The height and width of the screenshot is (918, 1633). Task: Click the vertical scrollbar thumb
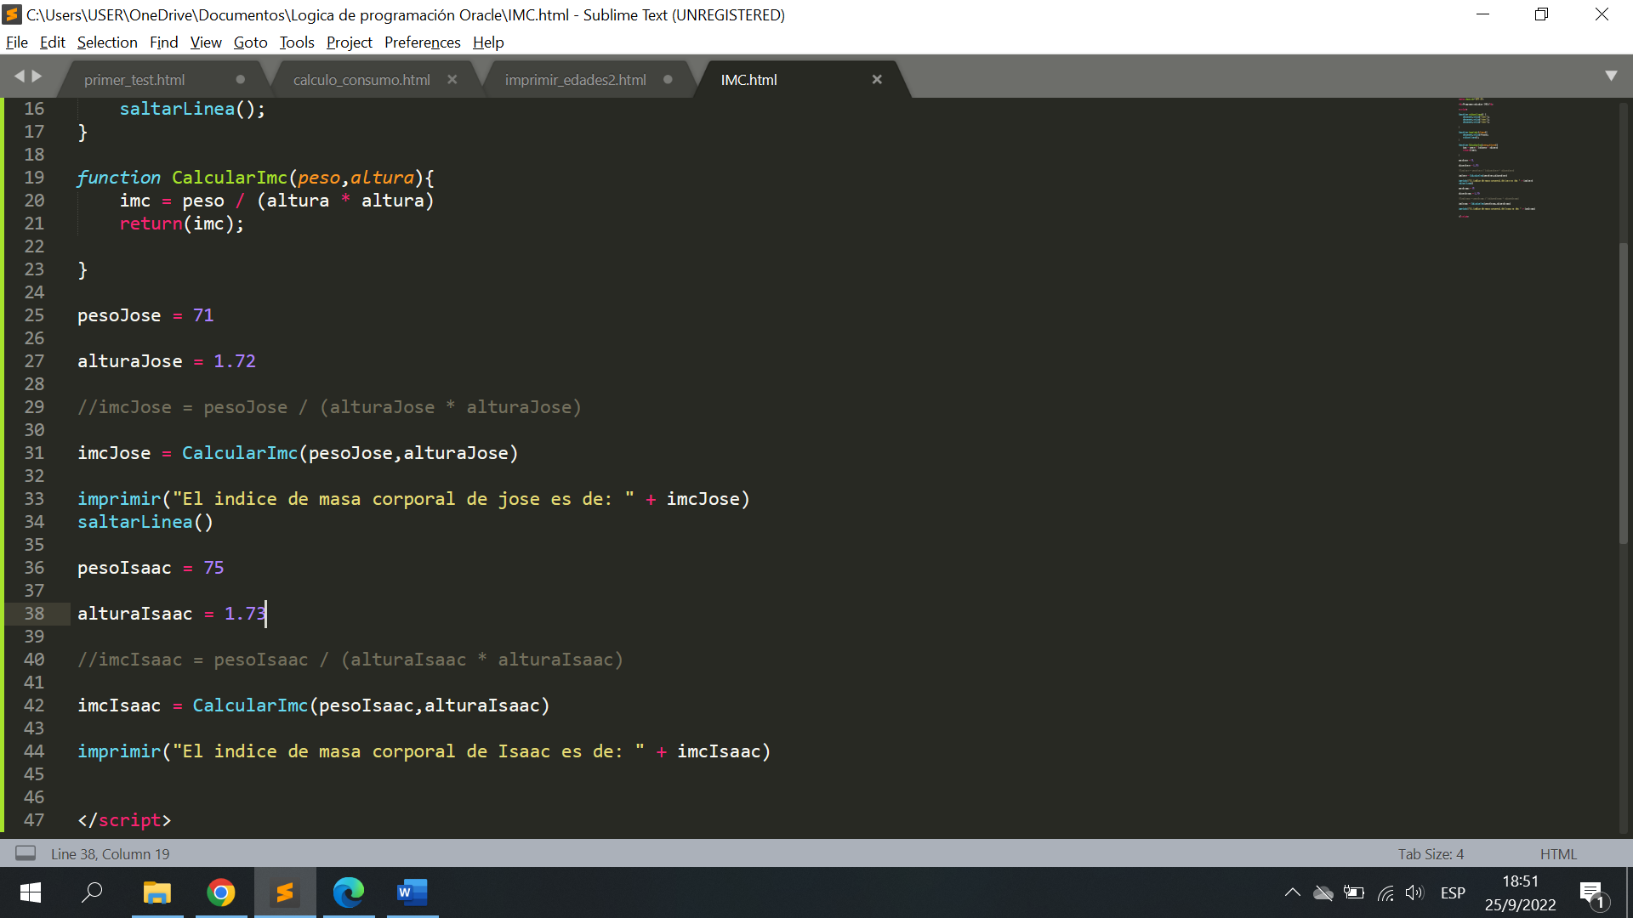[x=1623, y=394]
